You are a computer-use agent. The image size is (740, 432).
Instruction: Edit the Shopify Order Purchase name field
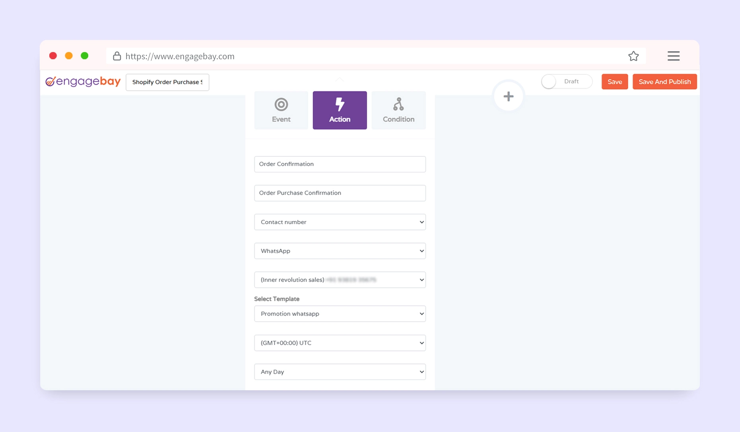pyautogui.click(x=167, y=82)
